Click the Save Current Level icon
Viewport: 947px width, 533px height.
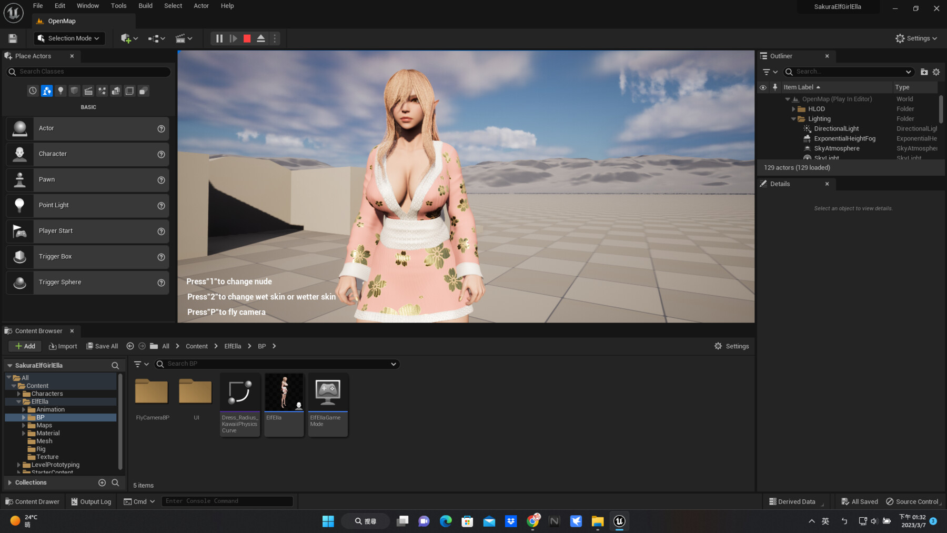point(12,38)
